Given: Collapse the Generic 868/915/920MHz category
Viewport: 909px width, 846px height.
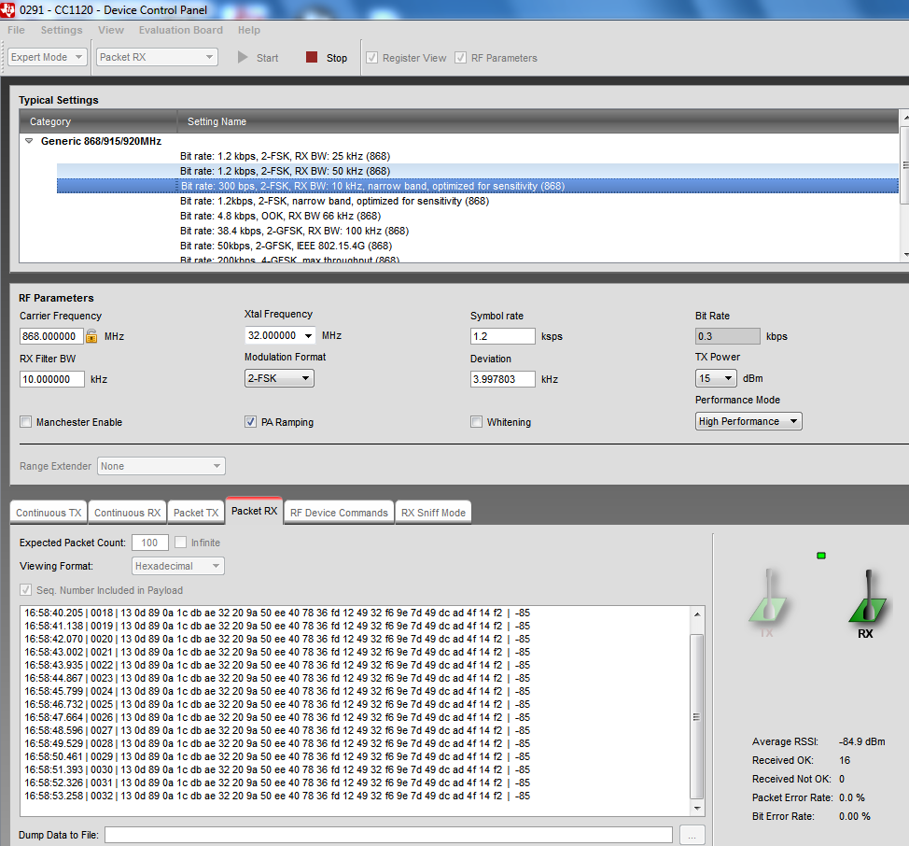Looking at the screenshot, I should click(x=29, y=141).
